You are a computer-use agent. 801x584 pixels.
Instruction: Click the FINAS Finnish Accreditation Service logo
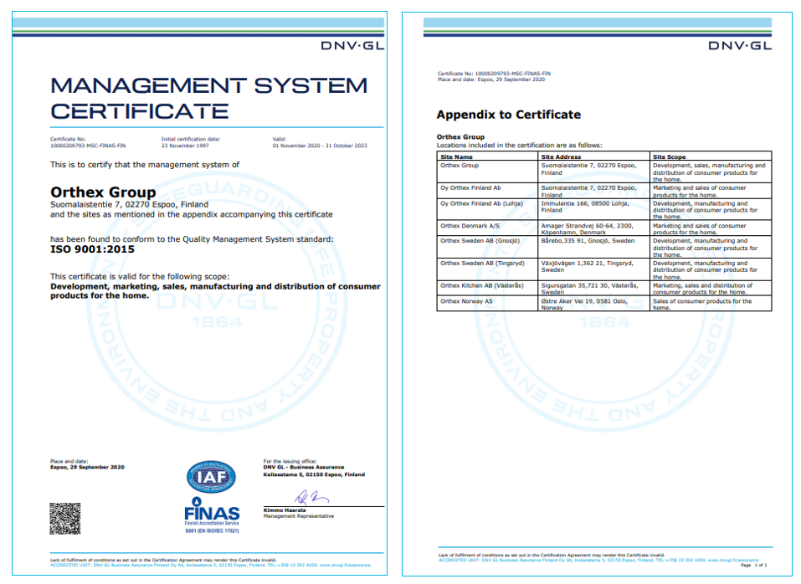[x=212, y=511]
